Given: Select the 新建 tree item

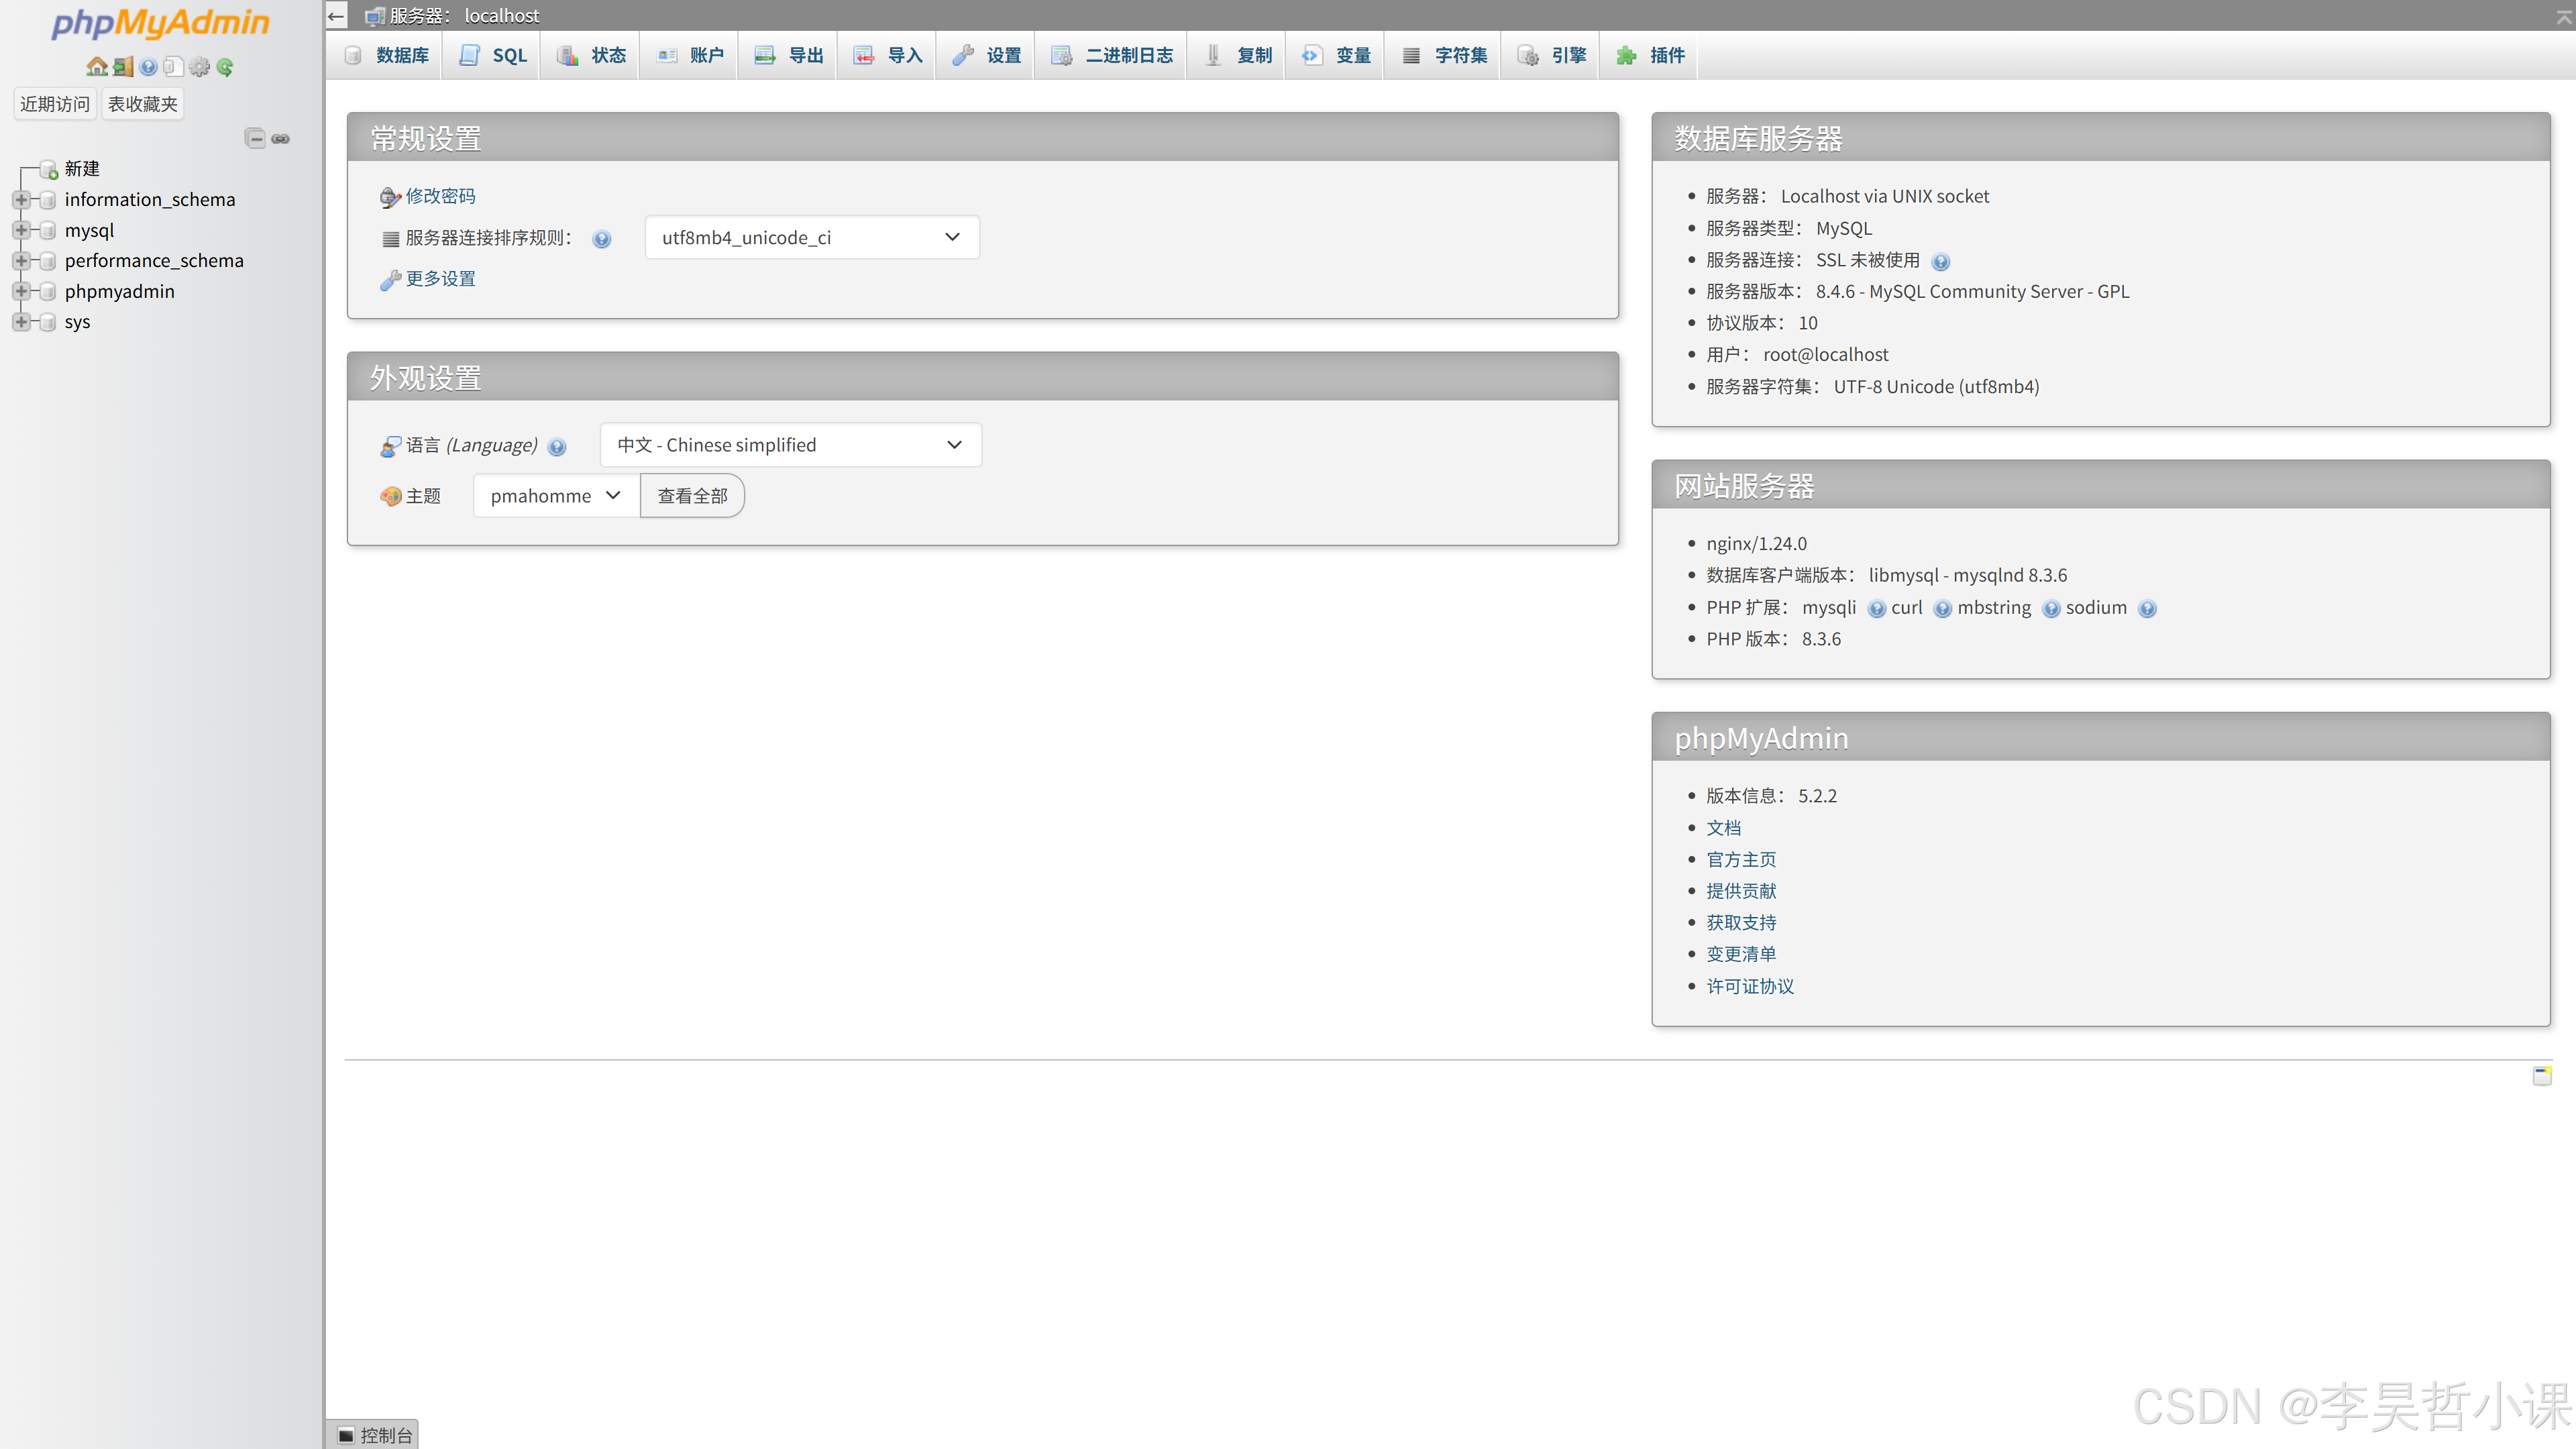Looking at the screenshot, I should click(82, 169).
